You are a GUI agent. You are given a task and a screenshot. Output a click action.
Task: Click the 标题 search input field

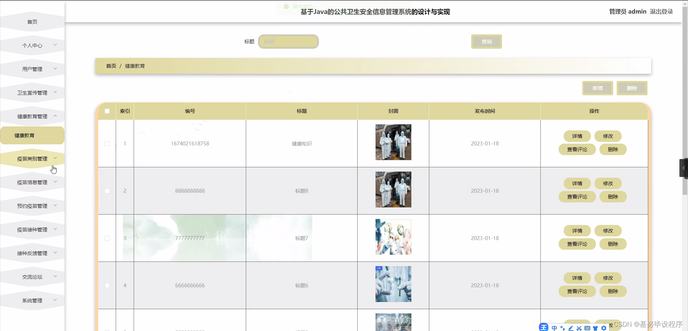tap(288, 41)
